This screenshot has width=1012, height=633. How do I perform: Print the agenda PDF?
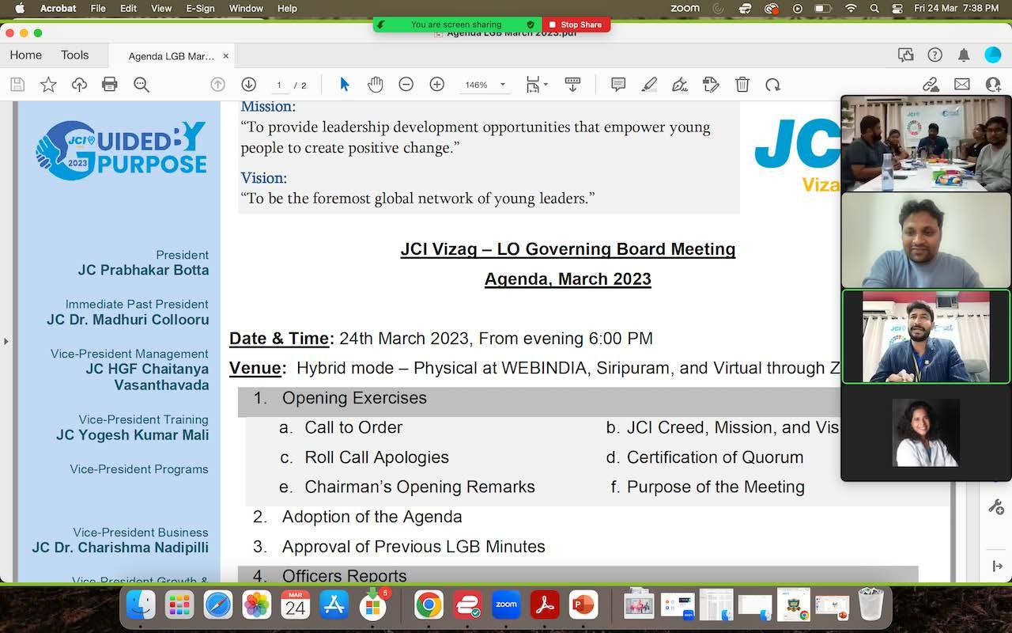(x=110, y=85)
